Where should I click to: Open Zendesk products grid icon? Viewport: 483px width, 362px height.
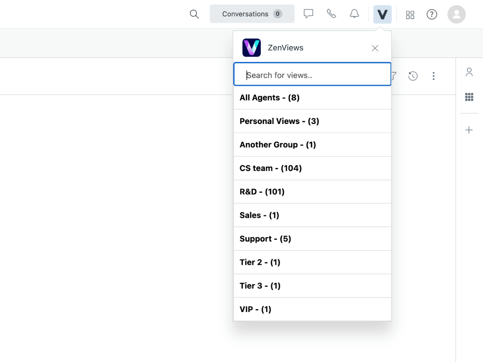pos(410,15)
